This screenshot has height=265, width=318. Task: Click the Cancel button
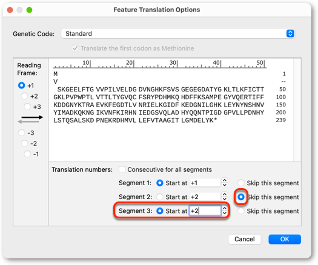[x=245, y=239]
